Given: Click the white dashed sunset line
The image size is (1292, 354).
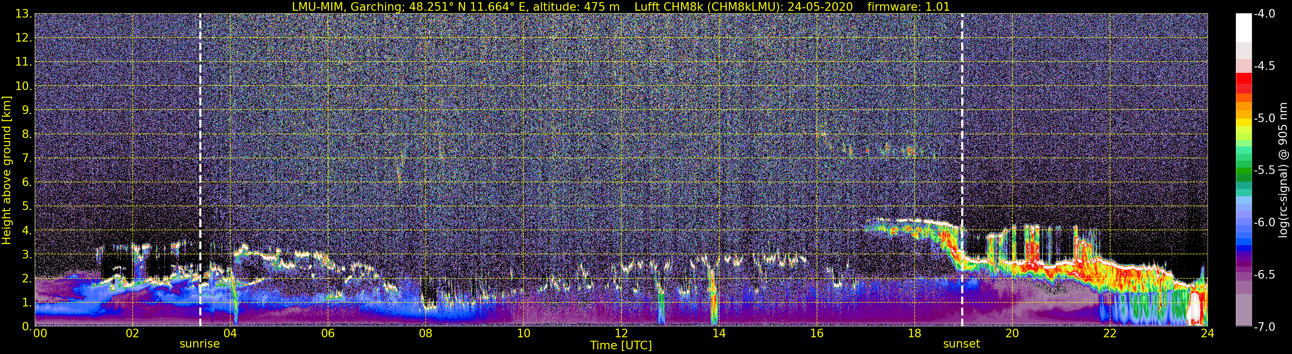Looking at the screenshot, I should pyautogui.click(x=962, y=170).
